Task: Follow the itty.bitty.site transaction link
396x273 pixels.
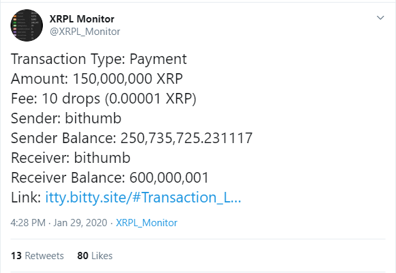Action: [143, 197]
